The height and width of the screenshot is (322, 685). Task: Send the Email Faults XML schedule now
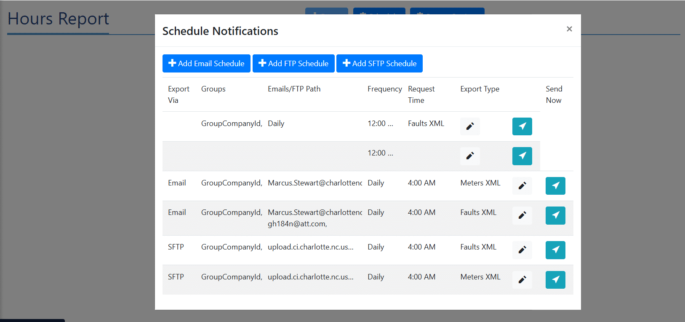[x=555, y=215]
